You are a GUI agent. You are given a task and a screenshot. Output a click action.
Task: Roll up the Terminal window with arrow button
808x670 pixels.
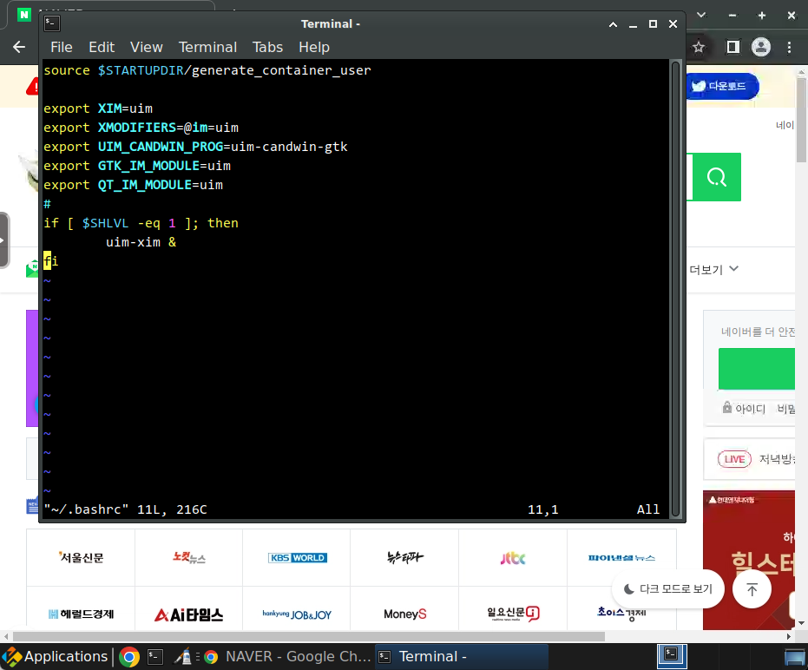coord(614,24)
